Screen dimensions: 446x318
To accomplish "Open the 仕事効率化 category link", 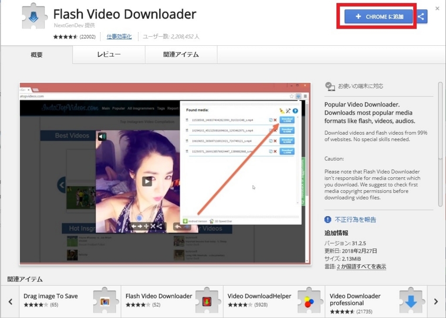I will 119,37.
